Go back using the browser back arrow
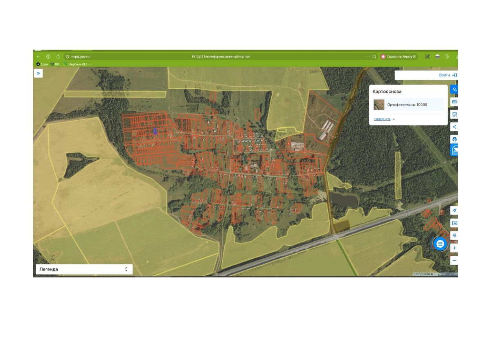 tap(38, 56)
